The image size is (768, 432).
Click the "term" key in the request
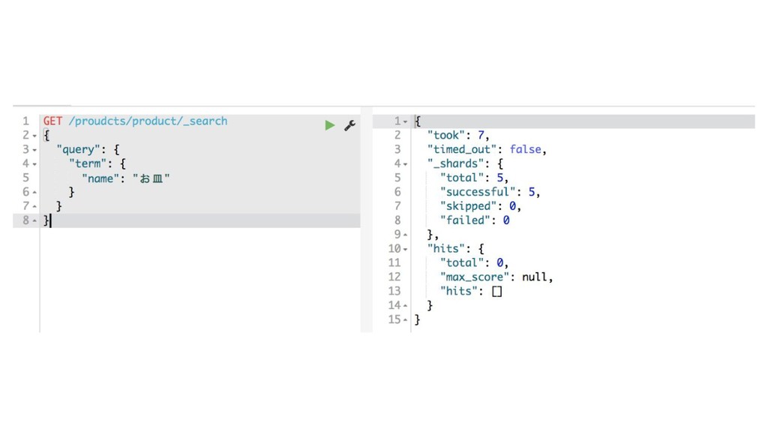click(x=88, y=163)
